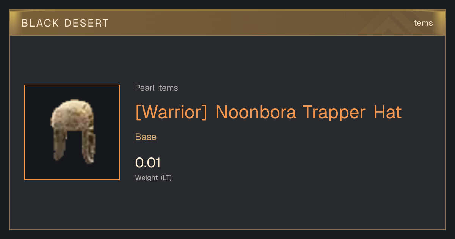Click the gold header banner background
This screenshot has width=455, height=239.
(x=227, y=23)
